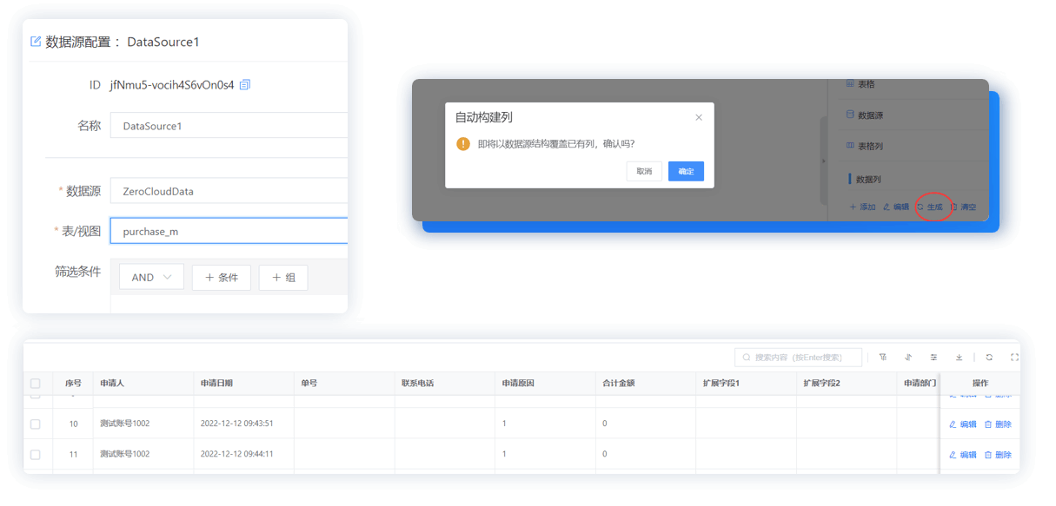
Task: Refresh the table with the reload icon
Action: tap(989, 358)
